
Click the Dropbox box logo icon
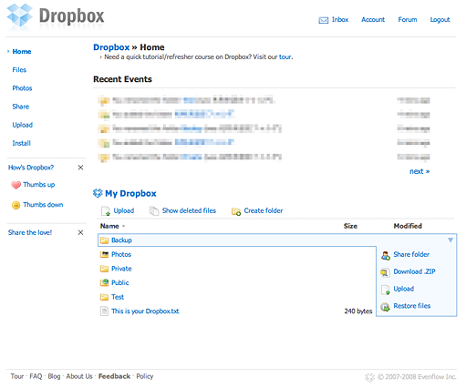pos(20,15)
